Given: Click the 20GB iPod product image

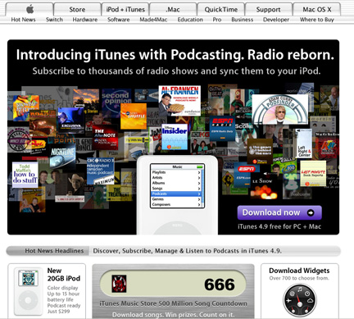Looking at the screenshot, I should coord(28,292).
